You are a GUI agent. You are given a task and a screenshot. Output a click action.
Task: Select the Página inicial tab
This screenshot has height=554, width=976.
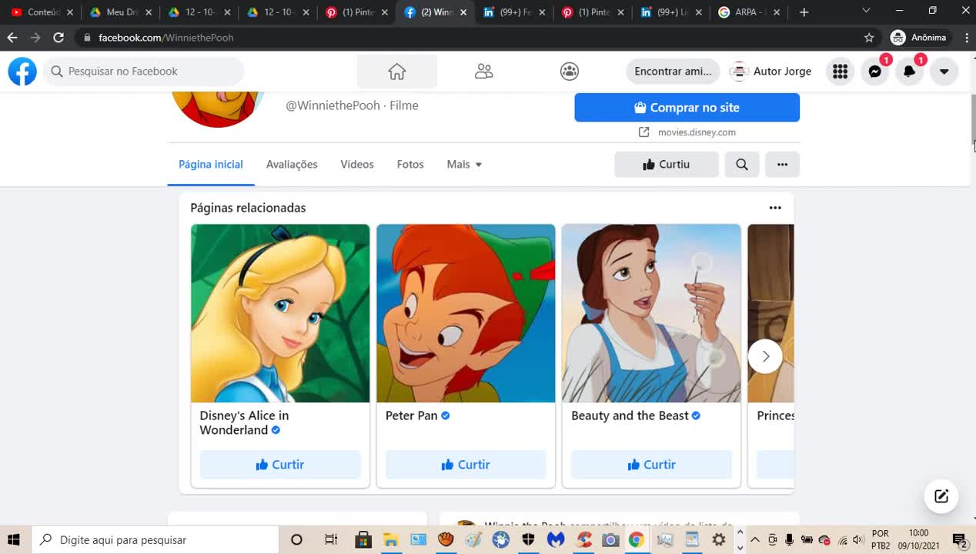click(211, 164)
